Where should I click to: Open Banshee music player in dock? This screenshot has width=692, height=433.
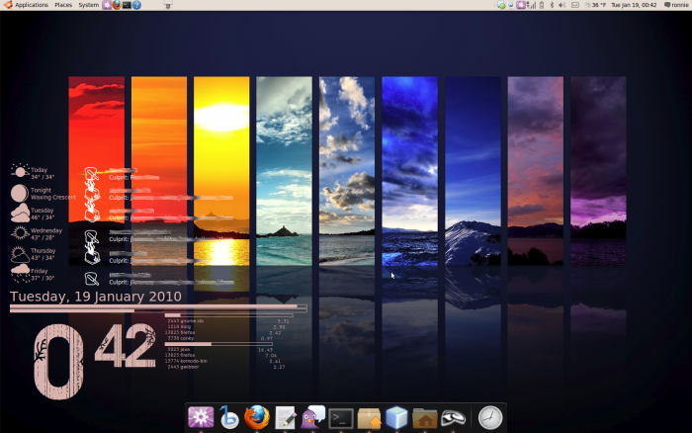pos(228,417)
